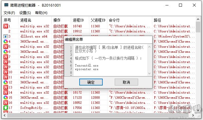The width and height of the screenshot is (203, 120).
Task: Select SoftupNotify process name in row 17
Action: tap(34, 108)
